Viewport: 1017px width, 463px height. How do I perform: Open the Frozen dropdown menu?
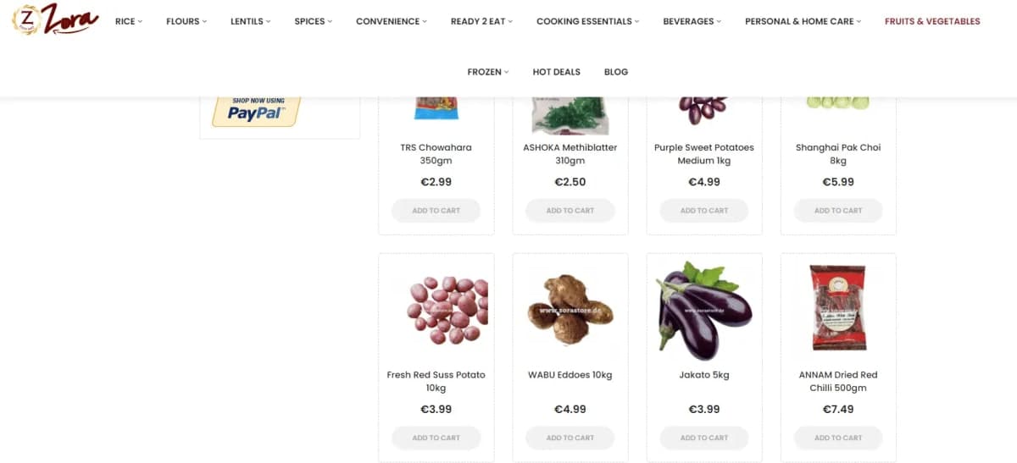coord(488,72)
